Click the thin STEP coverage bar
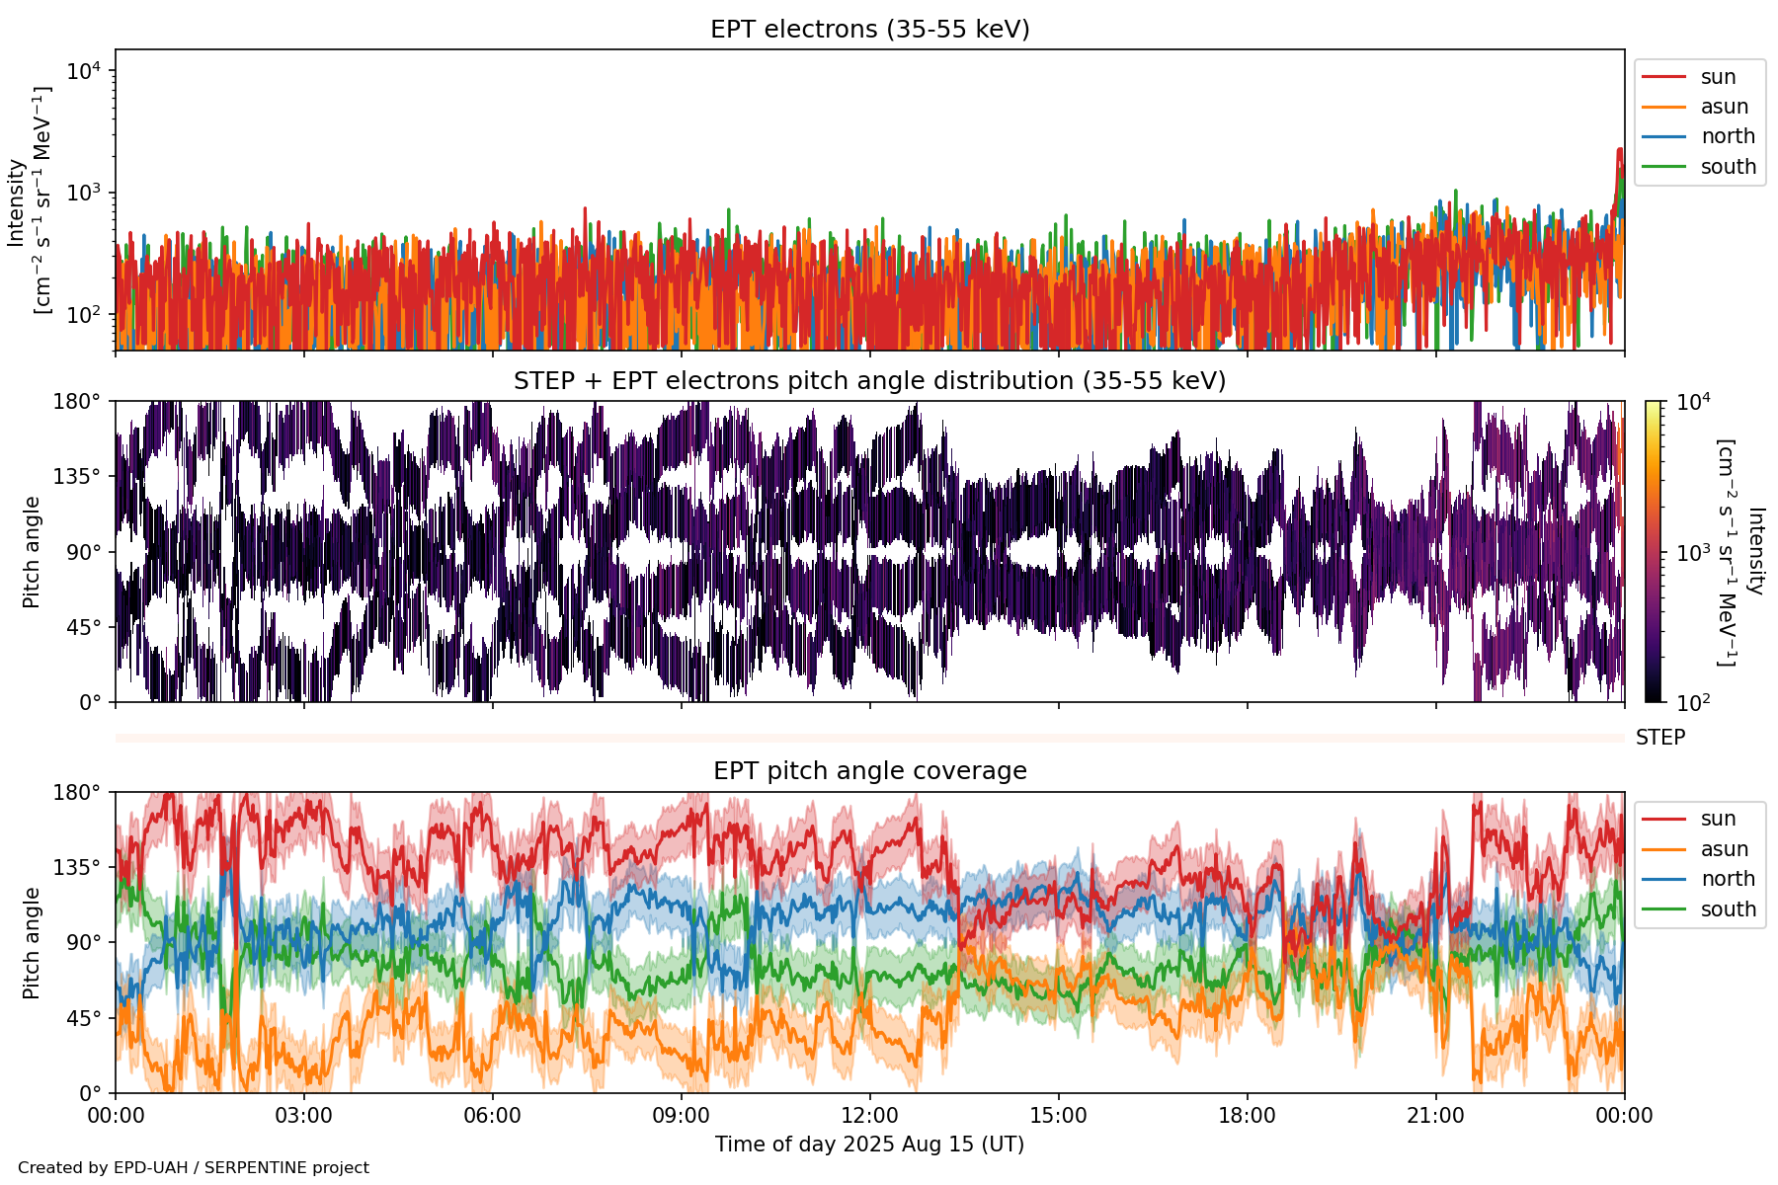The height and width of the screenshot is (1185, 1778). point(869,738)
